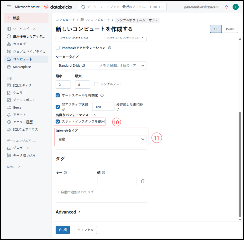Switch to the UI view tab
244x240 pixels.
(x=216, y=29)
